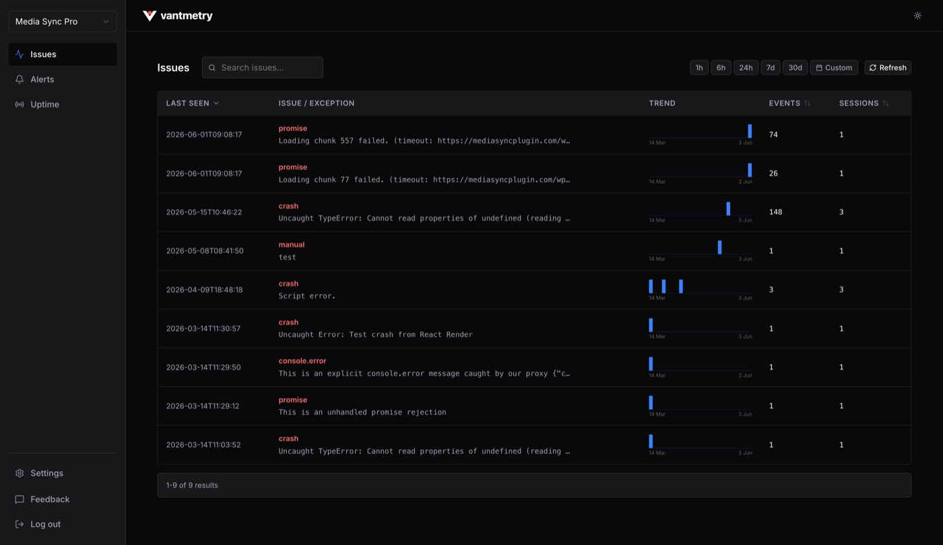This screenshot has width=943, height=545.
Task: Sort by Last Seen column chevron
Action: click(216, 104)
